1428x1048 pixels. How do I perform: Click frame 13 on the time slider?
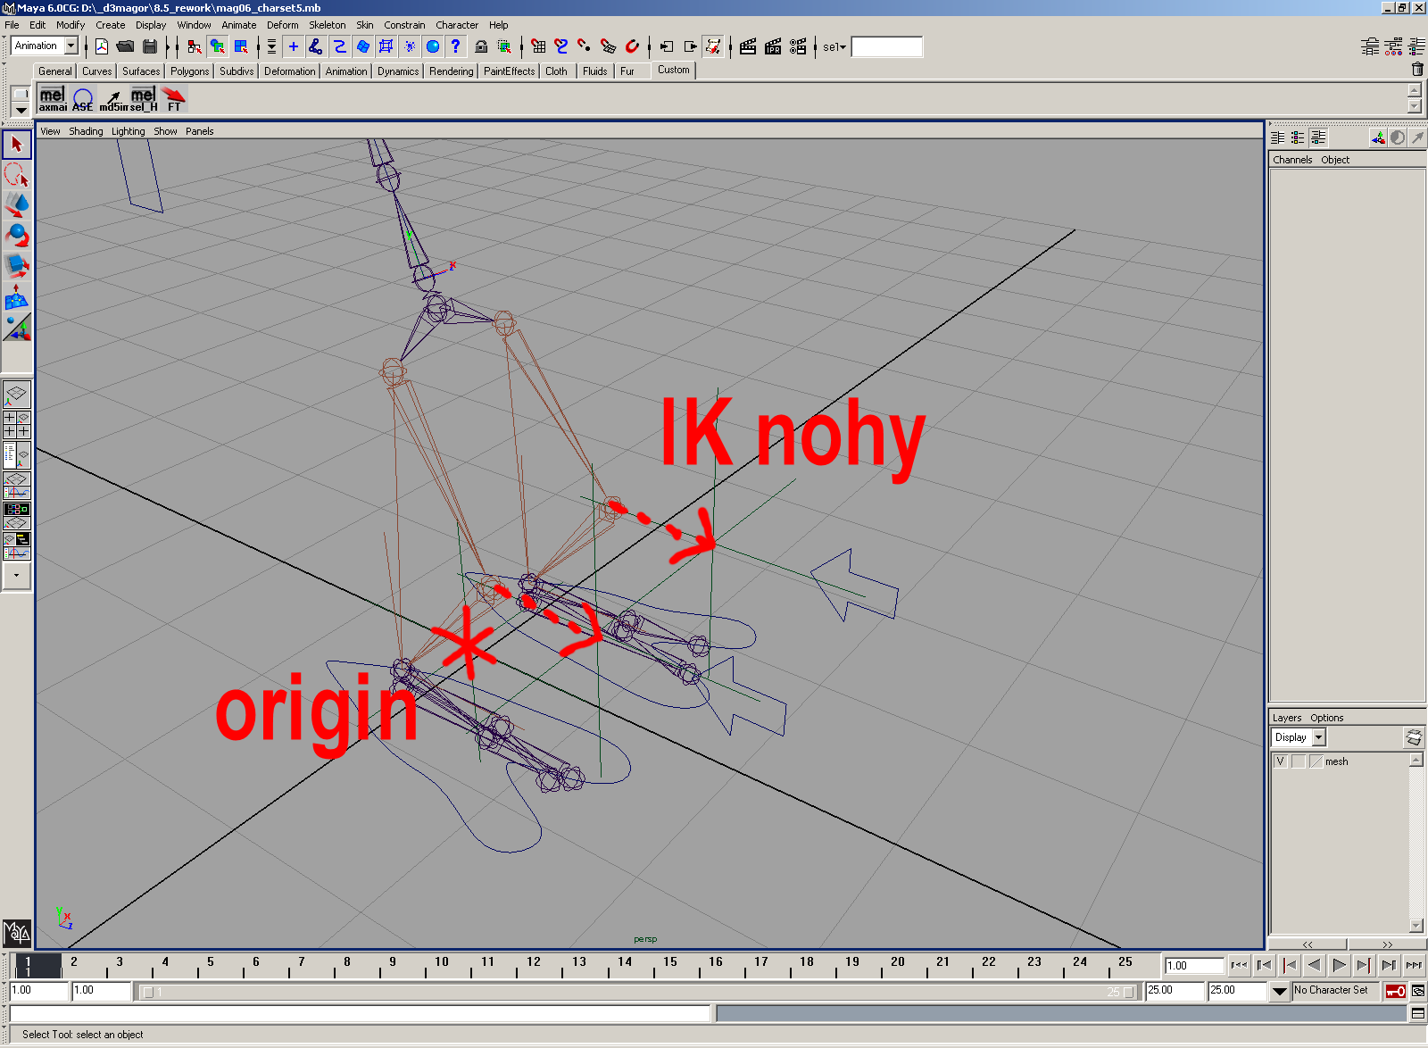[x=578, y=964]
